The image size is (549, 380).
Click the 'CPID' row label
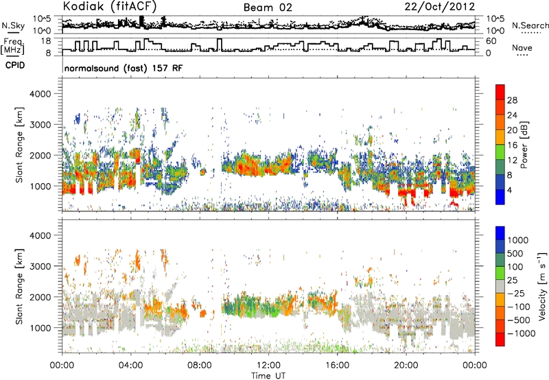15,65
